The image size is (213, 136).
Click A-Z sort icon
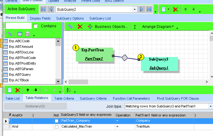coord(69,90)
